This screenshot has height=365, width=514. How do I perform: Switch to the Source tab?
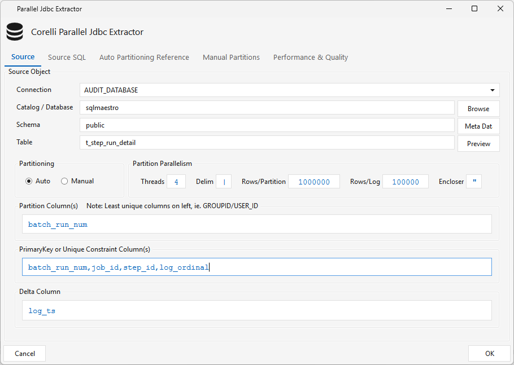tap(23, 57)
